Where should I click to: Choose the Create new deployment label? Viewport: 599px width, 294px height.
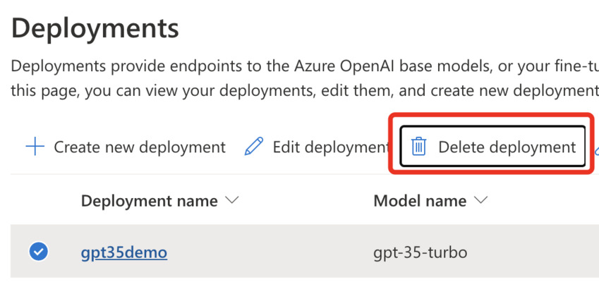tap(140, 147)
